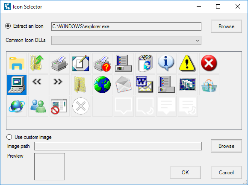Click the Icon Selector title bar app icon

(7, 6)
